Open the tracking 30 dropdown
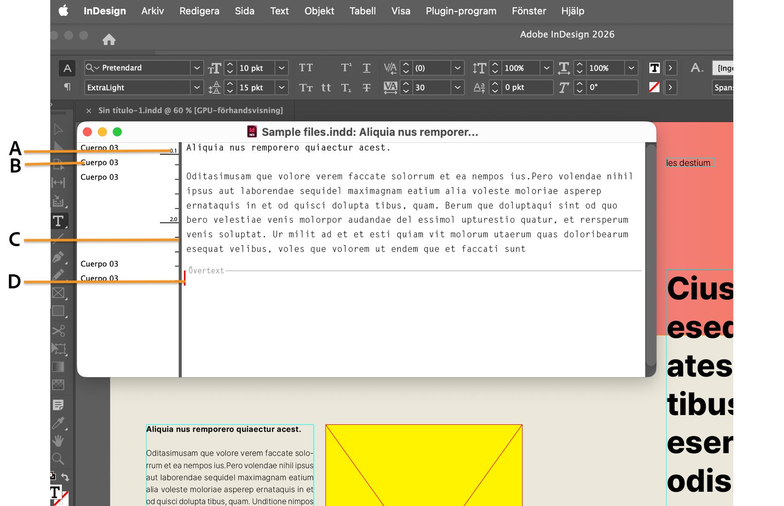Screen dimensions: 784x506 [x=458, y=87]
